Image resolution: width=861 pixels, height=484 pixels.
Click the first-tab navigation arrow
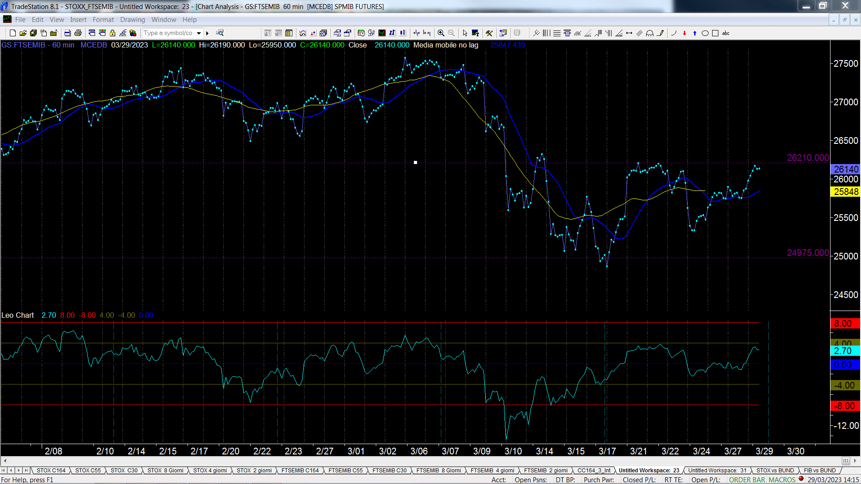pos(4,471)
